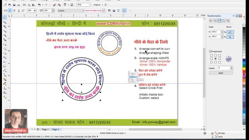Increase the Copies stepper value
The width and height of the screenshot is (249, 140).
coord(231,67)
